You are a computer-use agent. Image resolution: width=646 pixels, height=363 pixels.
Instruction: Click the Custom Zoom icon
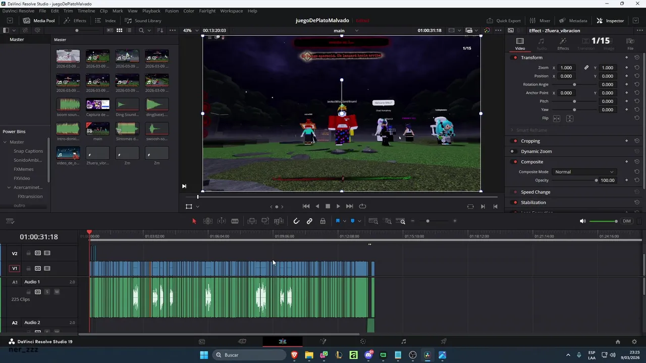pos(401,221)
